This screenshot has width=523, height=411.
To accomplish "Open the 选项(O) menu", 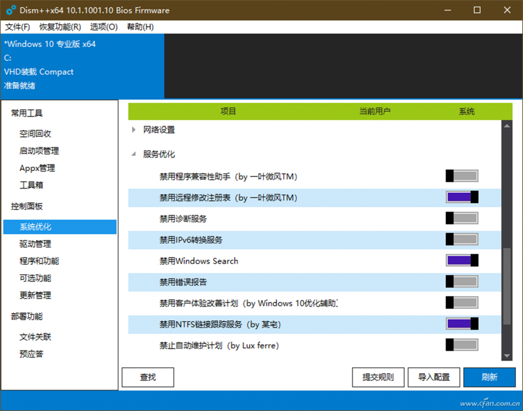I will click(103, 27).
